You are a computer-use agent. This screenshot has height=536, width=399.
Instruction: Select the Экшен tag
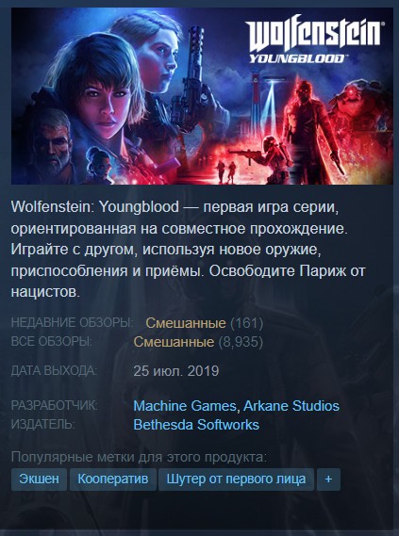click(x=39, y=479)
